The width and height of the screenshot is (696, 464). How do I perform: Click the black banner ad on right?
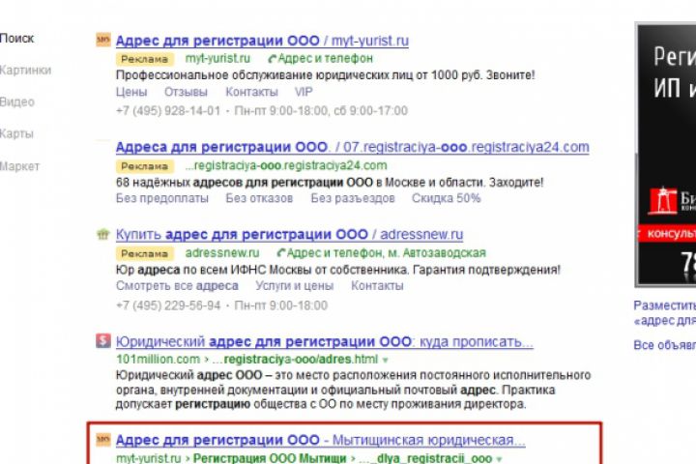665,155
